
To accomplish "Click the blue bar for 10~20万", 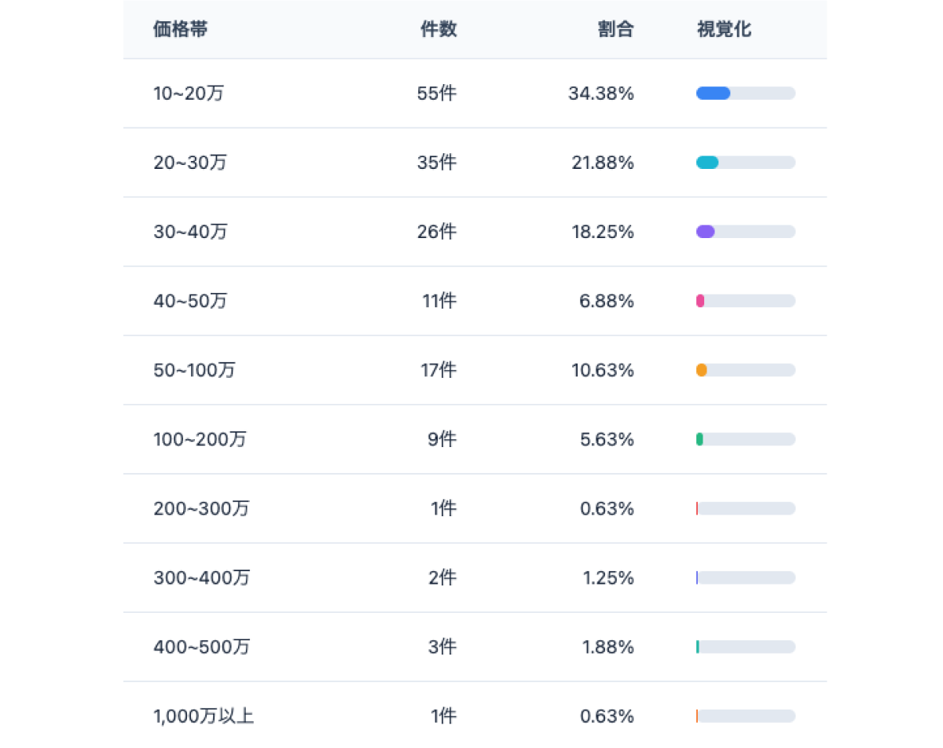I will pos(713,93).
